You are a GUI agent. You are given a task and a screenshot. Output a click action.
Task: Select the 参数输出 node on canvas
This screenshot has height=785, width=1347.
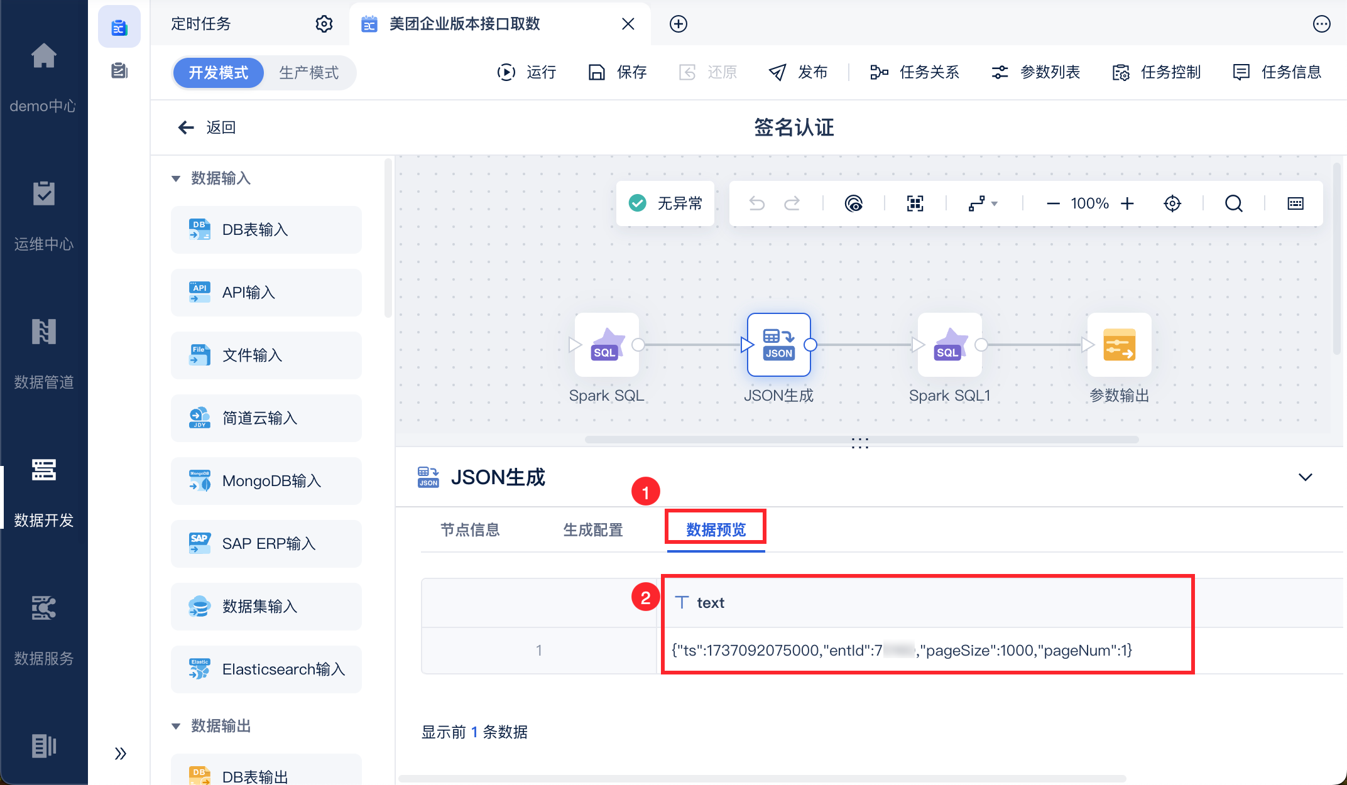(1119, 345)
